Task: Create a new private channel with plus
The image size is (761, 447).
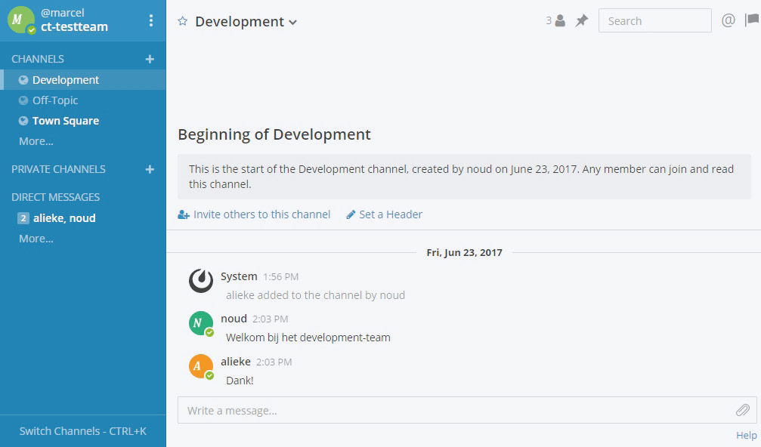Action: coord(150,169)
